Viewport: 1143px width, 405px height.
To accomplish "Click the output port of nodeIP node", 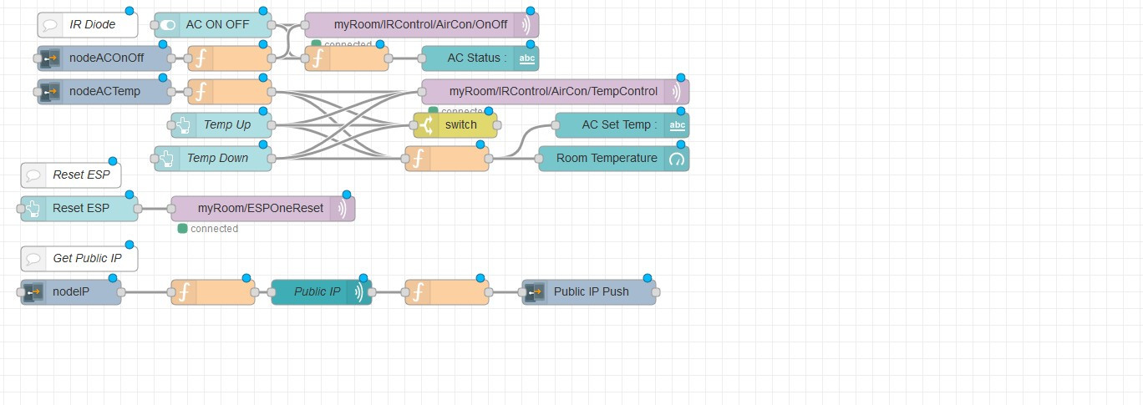I will click(121, 292).
